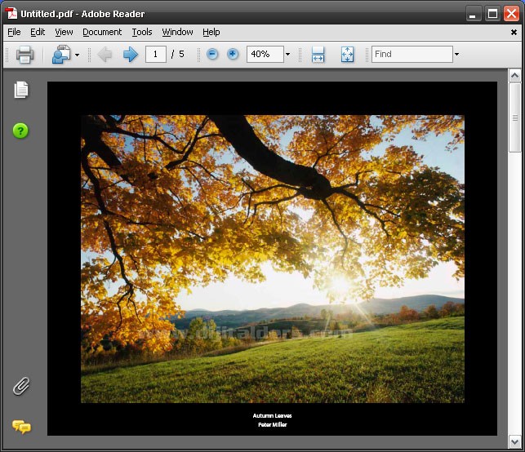The height and width of the screenshot is (452, 525).
Task: Open the green How To help icon
Action: click(x=20, y=131)
